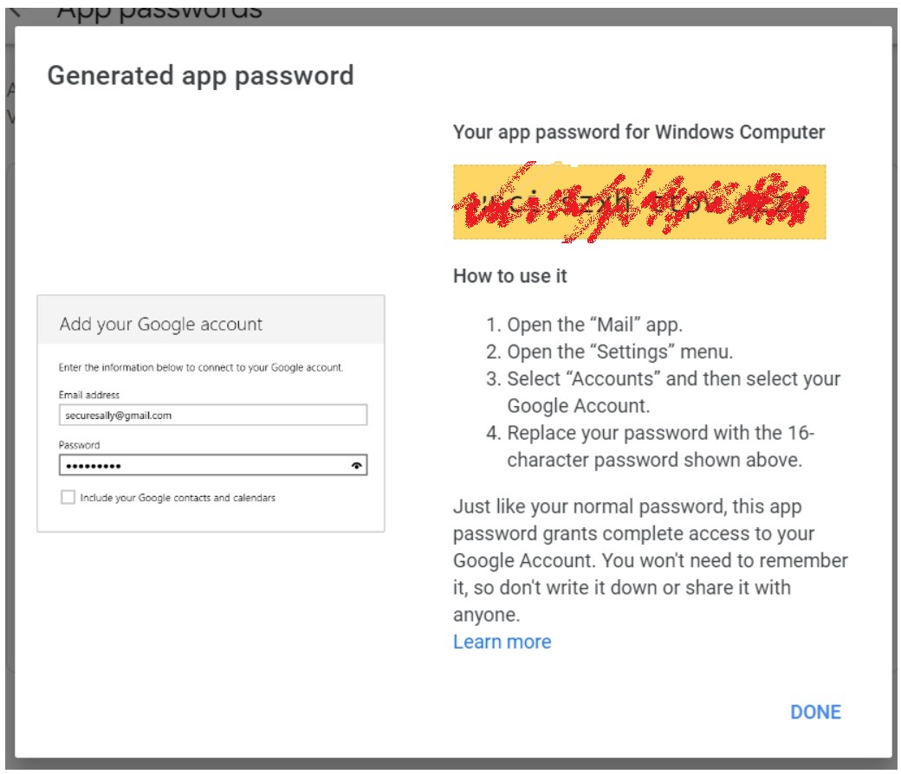Screen dimensions: 901x774
Task: Toggle password visibility in the Password box
Action: (x=355, y=465)
